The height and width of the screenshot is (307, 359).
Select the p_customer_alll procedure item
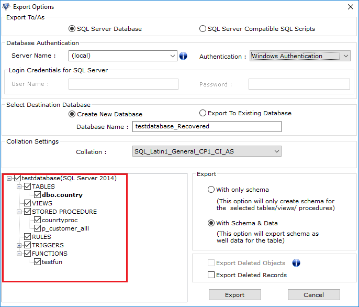65,228
